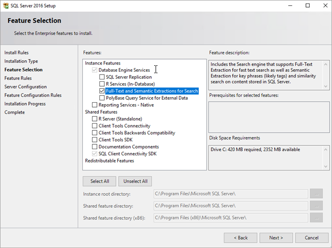The image size is (332, 248).
Task: Click the Shared feature directory path field
Action: pyautogui.click(x=231, y=206)
